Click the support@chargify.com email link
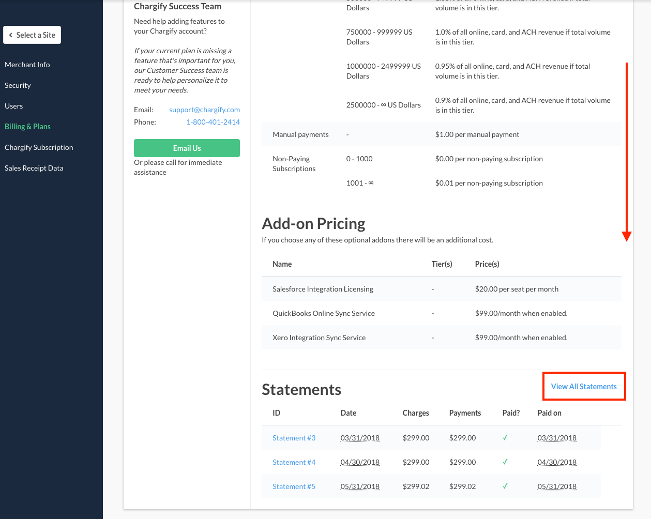Viewport: 651px width, 519px height. click(204, 110)
